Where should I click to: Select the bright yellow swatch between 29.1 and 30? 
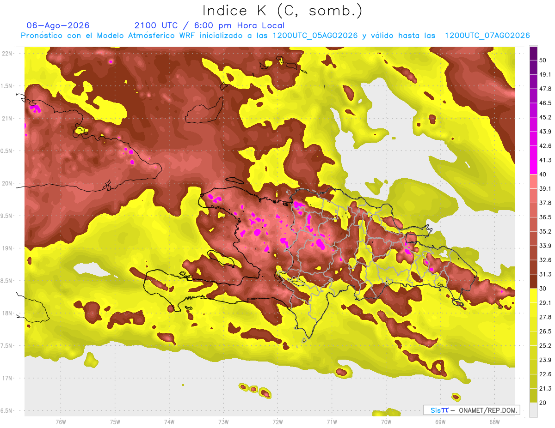[x=533, y=295]
